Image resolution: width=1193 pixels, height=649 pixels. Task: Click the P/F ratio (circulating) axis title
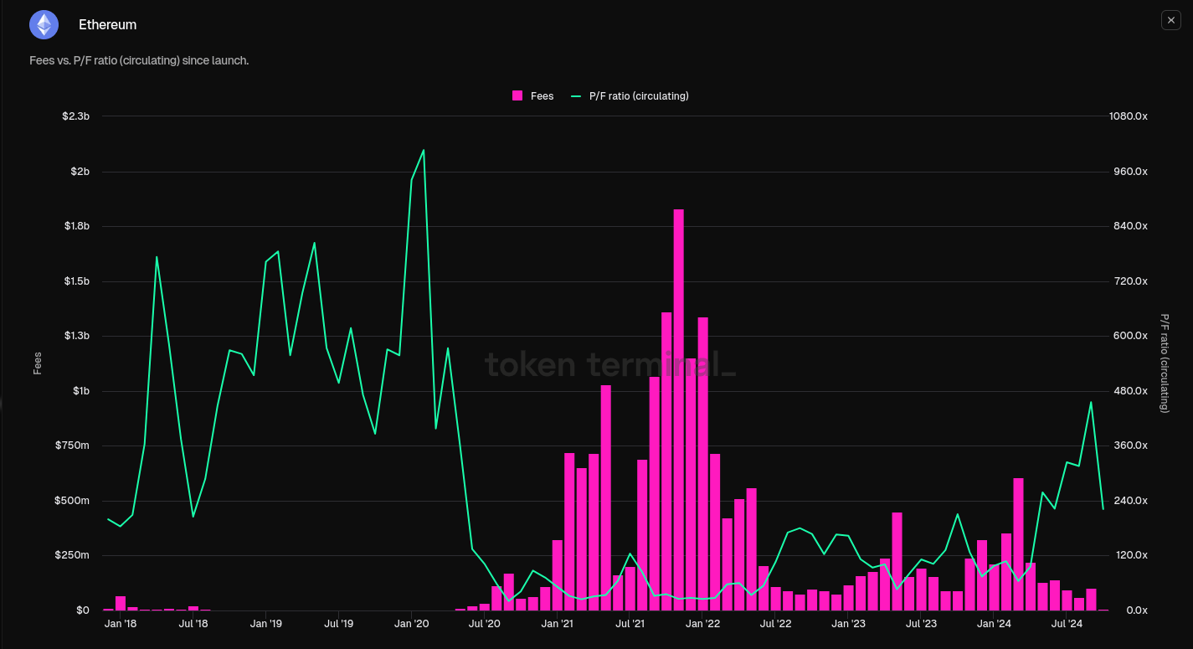1163,362
